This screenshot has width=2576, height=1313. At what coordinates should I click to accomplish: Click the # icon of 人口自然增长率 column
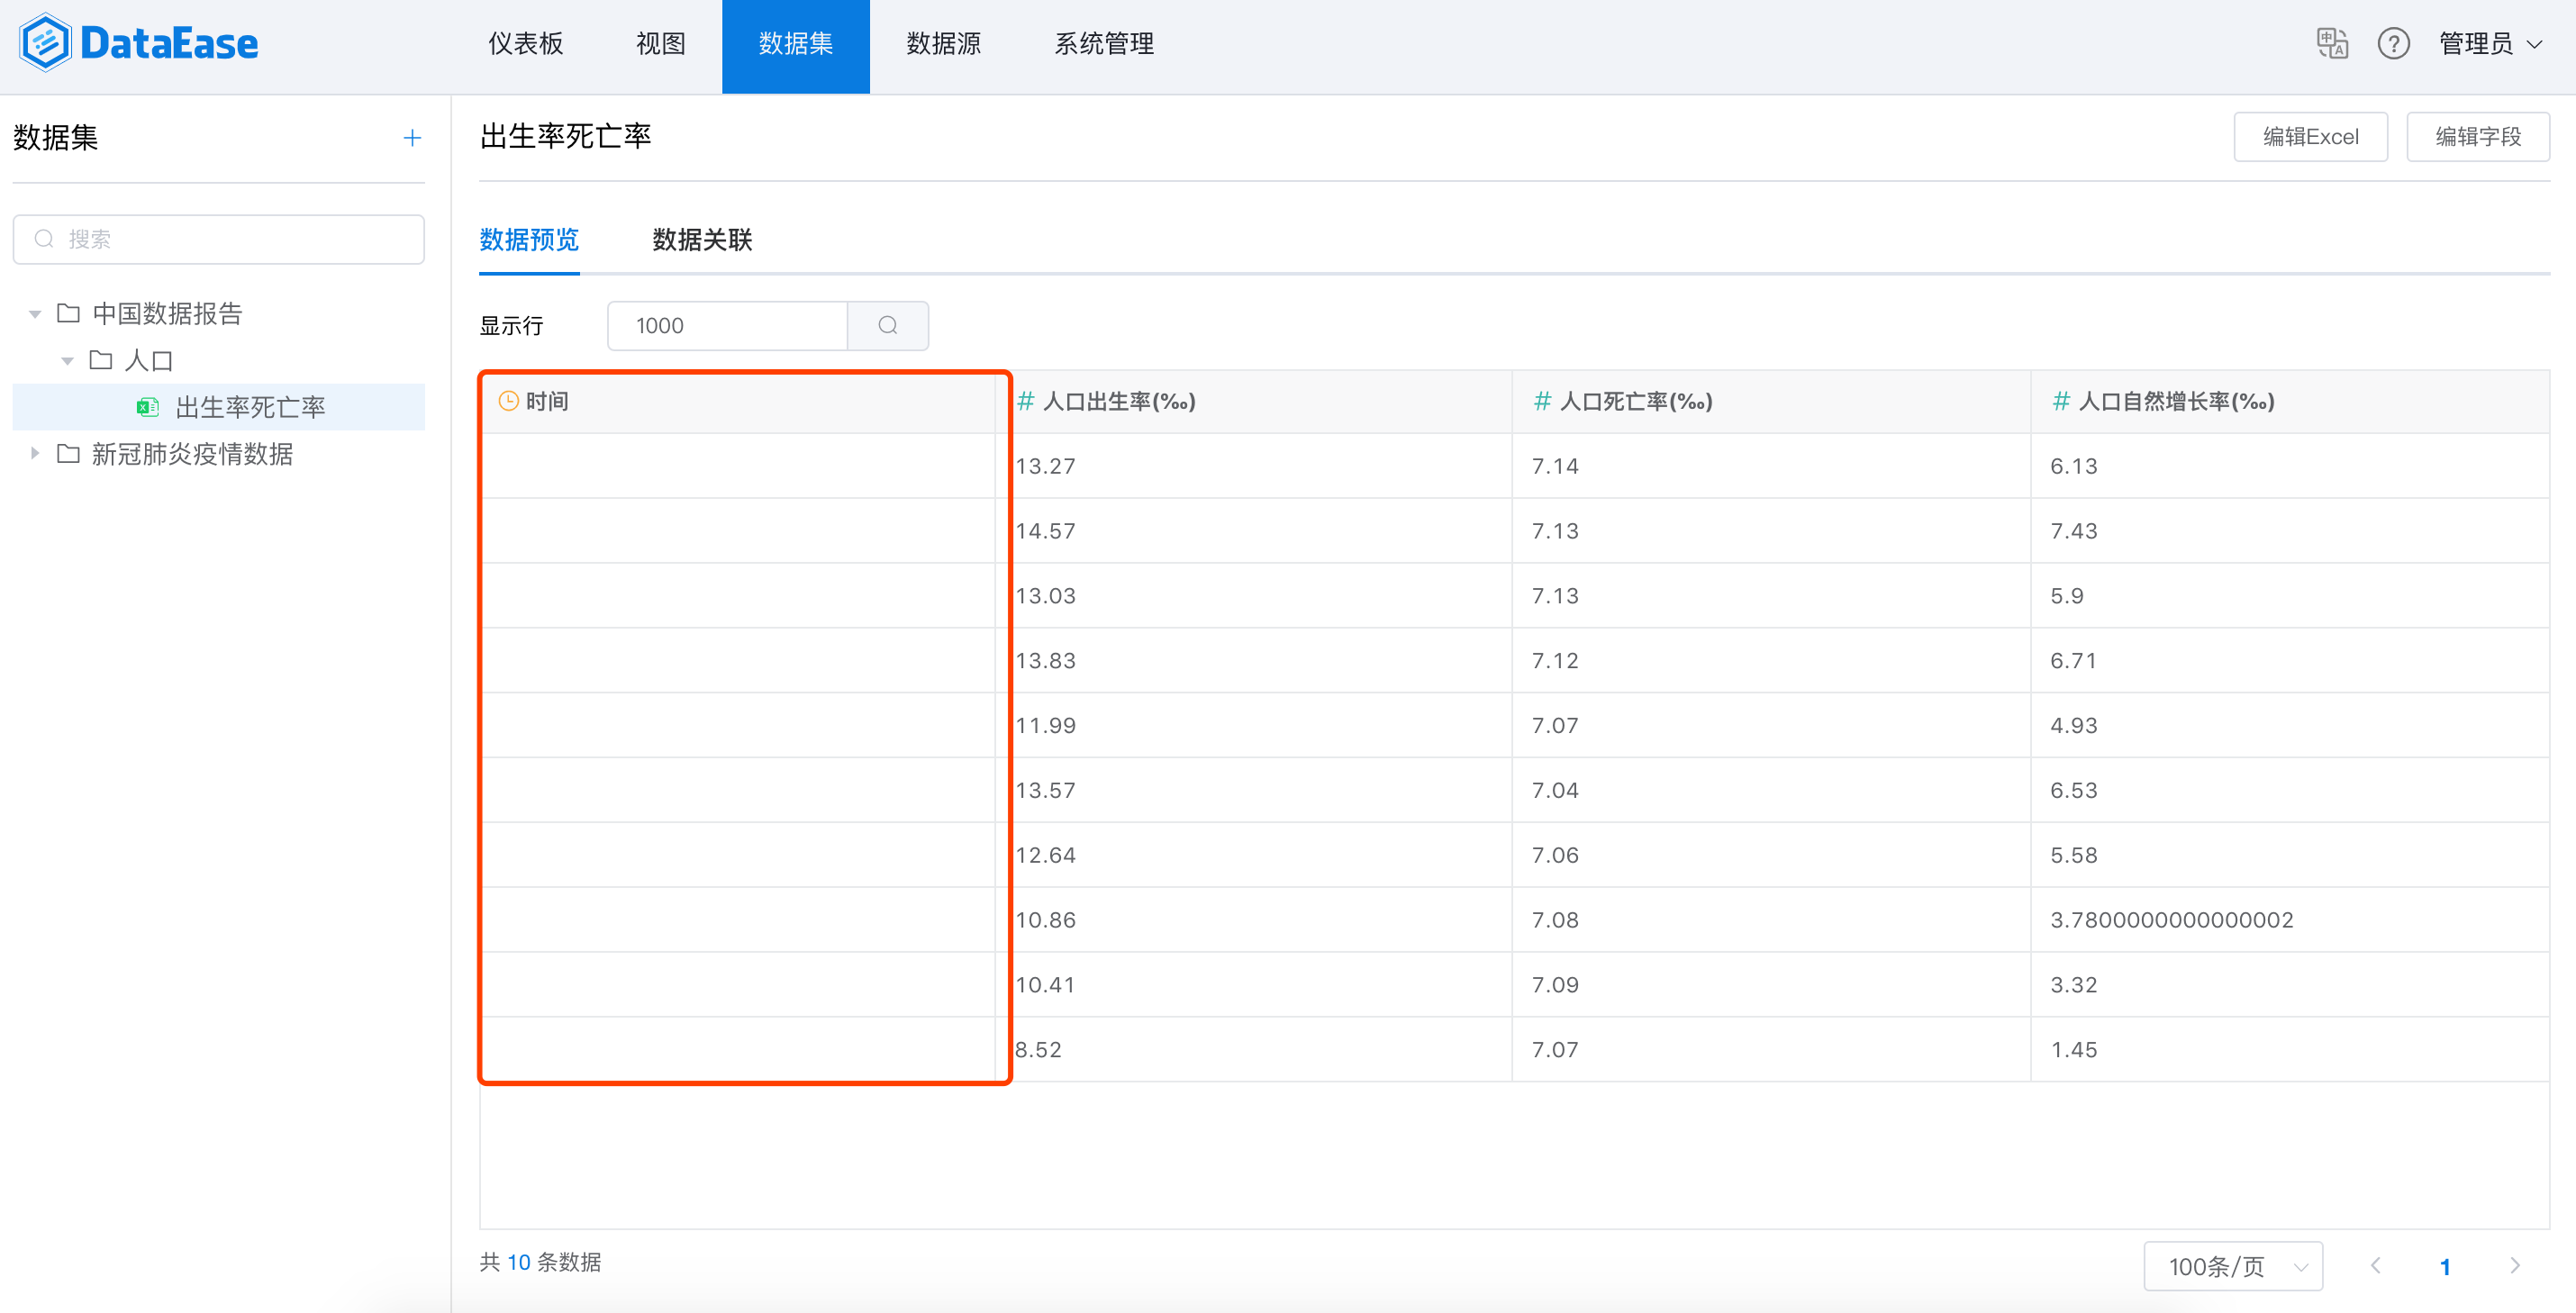point(2060,401)
